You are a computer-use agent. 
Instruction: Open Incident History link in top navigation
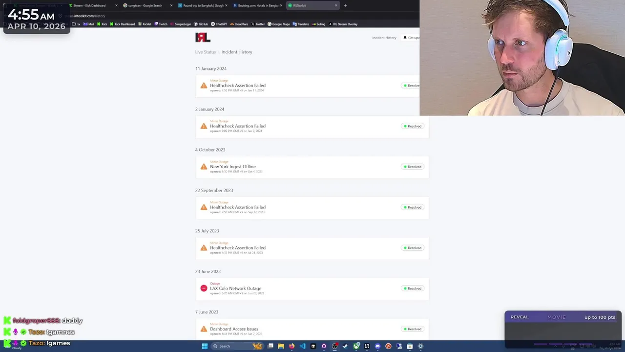[384, 38]
